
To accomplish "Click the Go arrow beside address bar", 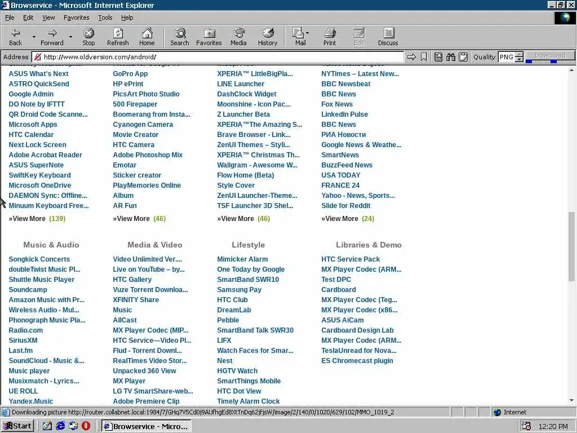I will click(x=411, y=57).
